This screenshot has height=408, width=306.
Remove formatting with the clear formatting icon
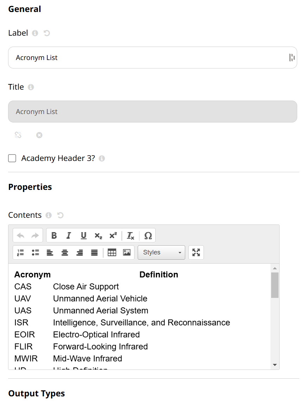pos(130,235)
